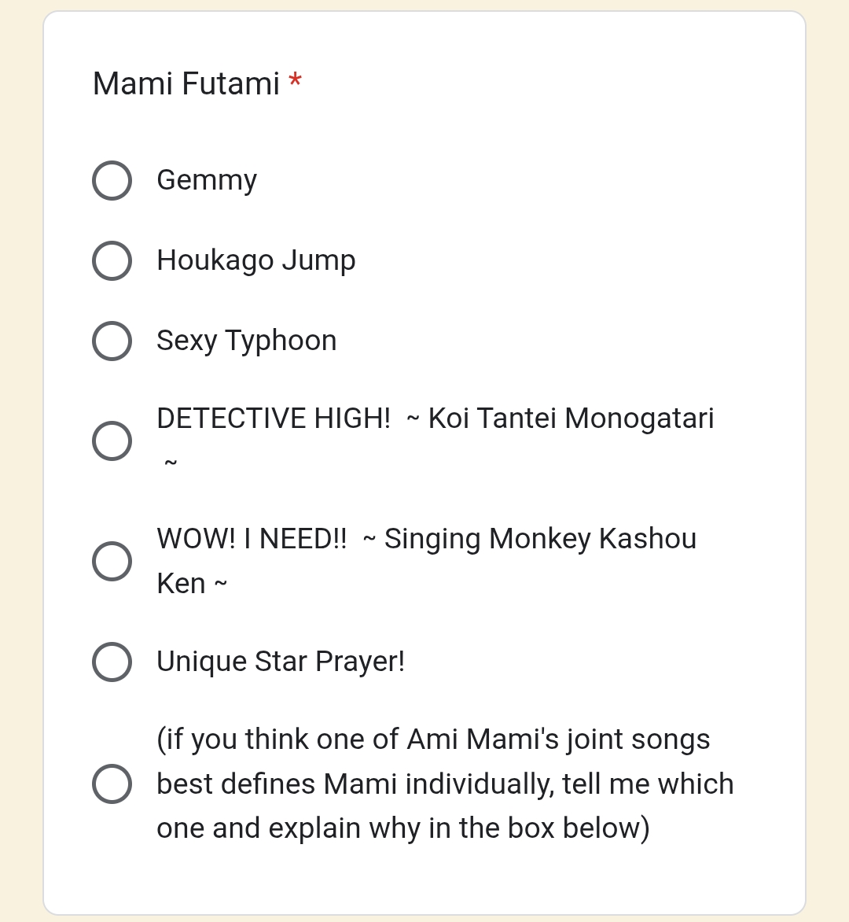The height and width of the screenshot is (922, 849).
Task: Select the Unique Star Prayer! radio button
Action: 112,662
